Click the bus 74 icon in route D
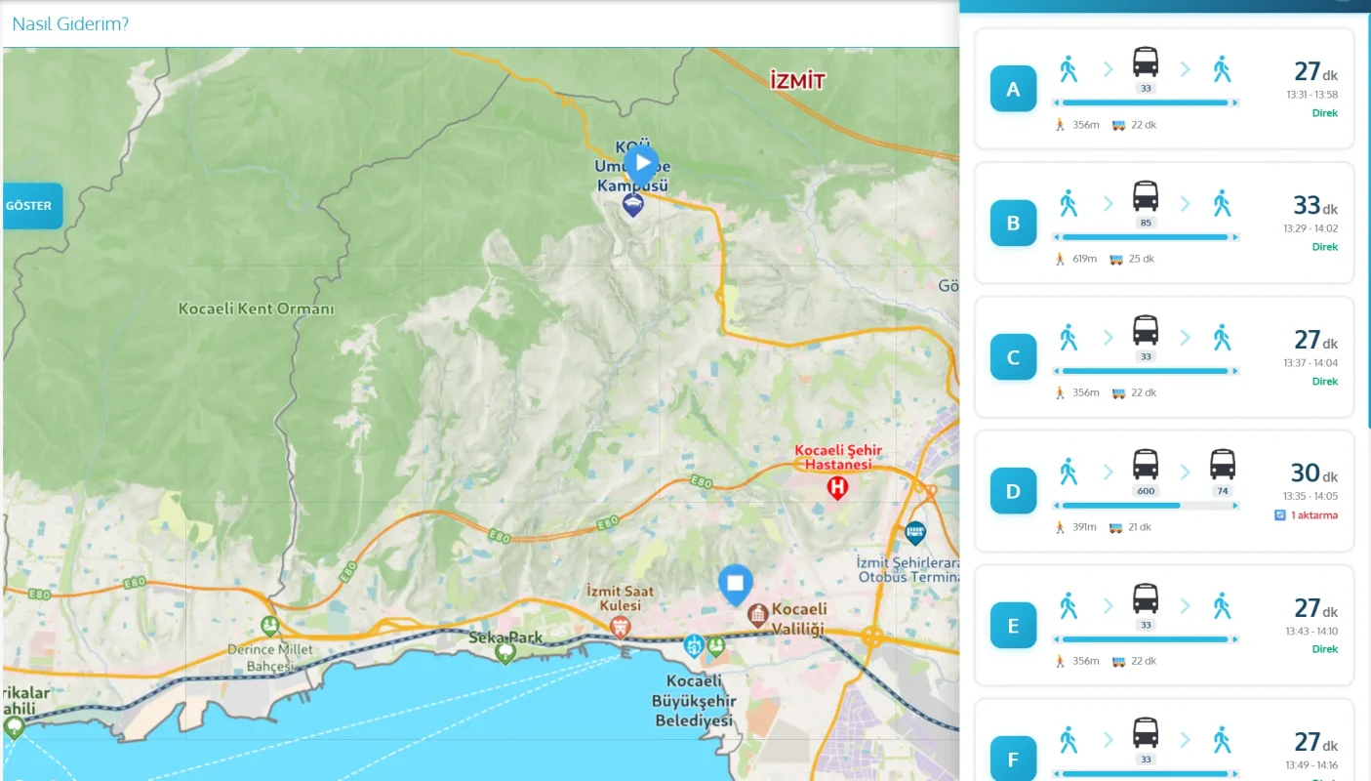The height and width of the screenshot is (781, 1371). pyautogui.click(x=1223, y=465)
